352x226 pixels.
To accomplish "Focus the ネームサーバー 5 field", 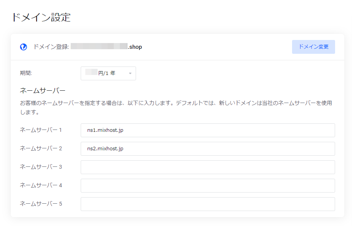I will click(x=208, y=204).
